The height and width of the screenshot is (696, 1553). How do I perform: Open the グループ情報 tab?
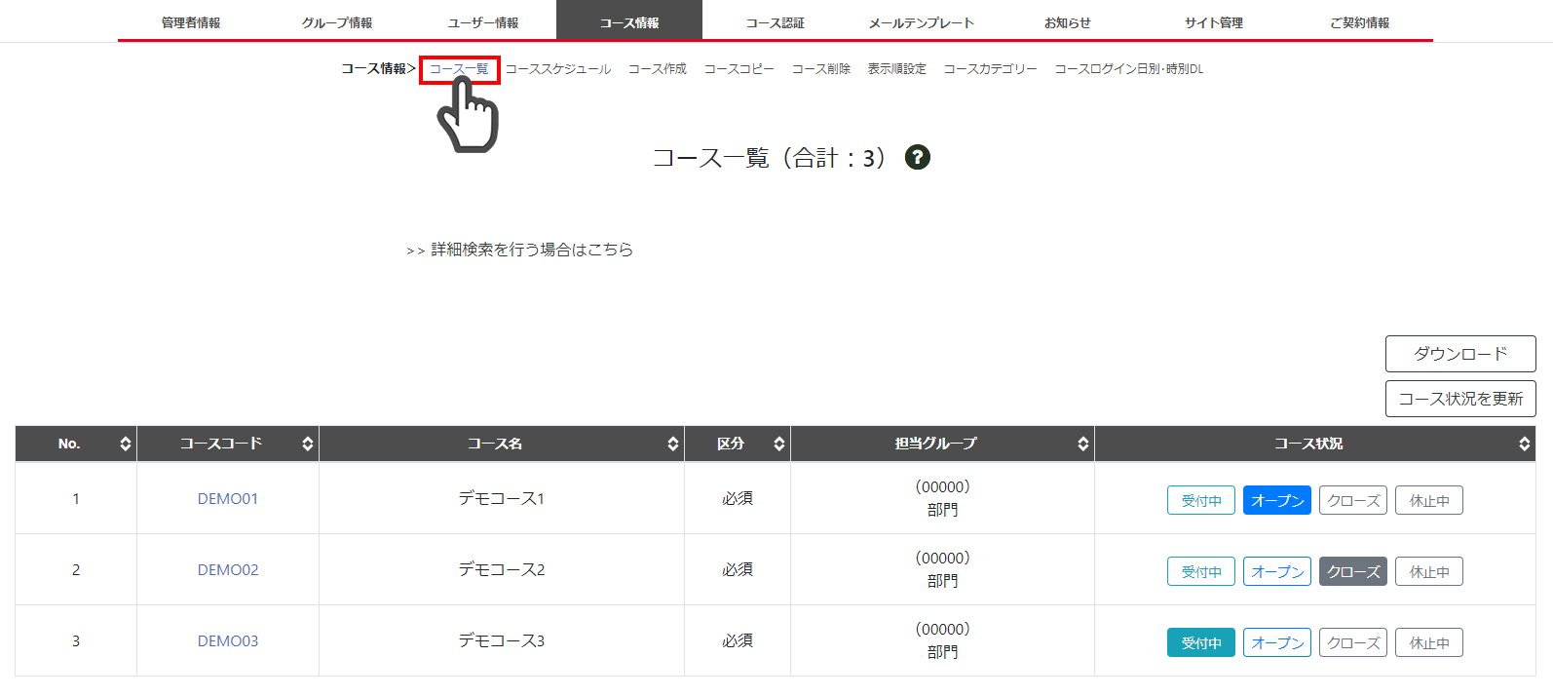337,21
